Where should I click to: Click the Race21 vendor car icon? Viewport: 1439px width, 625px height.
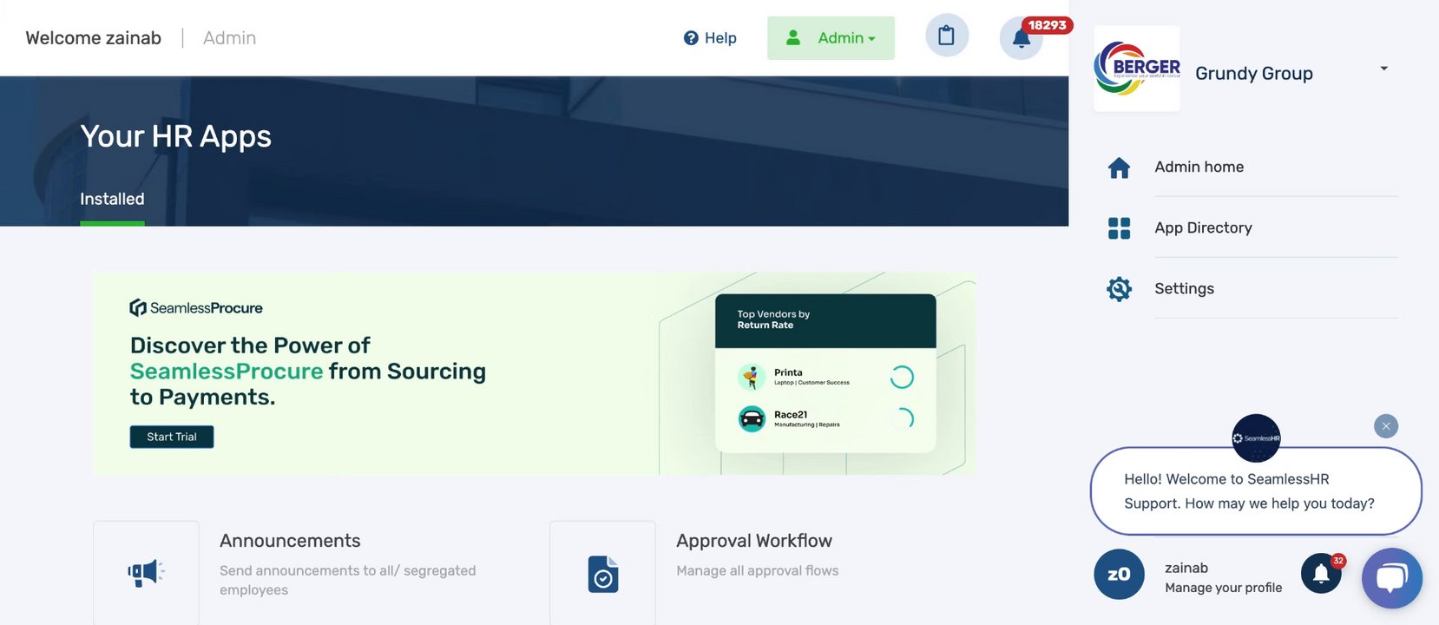[x=752, y=419]
